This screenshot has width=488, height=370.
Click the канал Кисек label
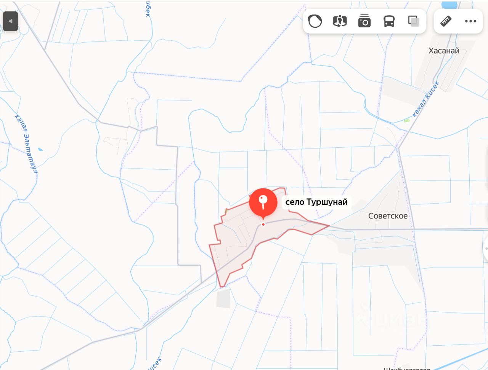coord(426,99)
